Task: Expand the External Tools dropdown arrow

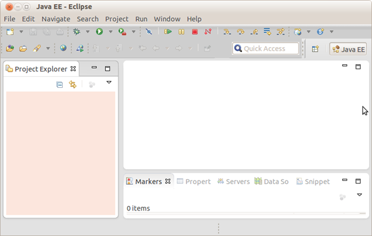Action: point(134,31)
